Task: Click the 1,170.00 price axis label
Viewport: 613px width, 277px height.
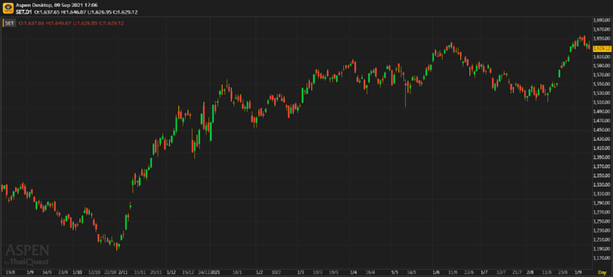Action: tap(603, 258)
